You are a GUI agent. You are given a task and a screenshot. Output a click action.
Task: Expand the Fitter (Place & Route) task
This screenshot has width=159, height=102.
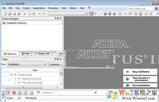[15, 83]
